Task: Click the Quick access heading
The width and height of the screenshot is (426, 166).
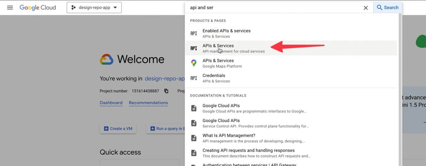Action: click(x=120, y=152)
